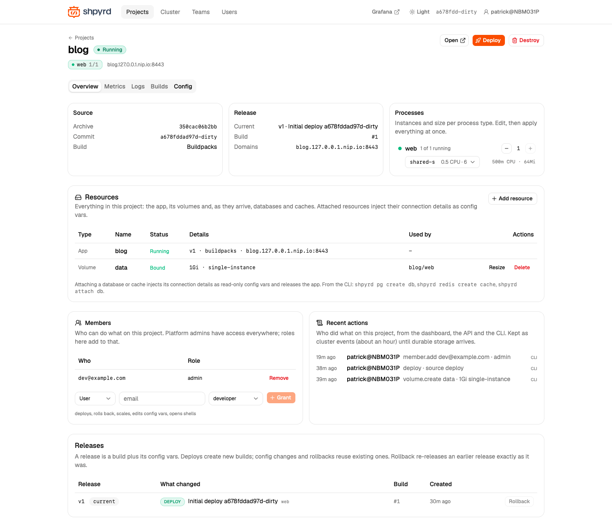612x527 pixels.
Task: Switch to the Logs tab
Action: point(138,86)
